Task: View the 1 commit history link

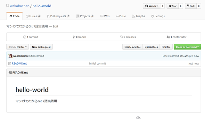Action: [31, 37]
